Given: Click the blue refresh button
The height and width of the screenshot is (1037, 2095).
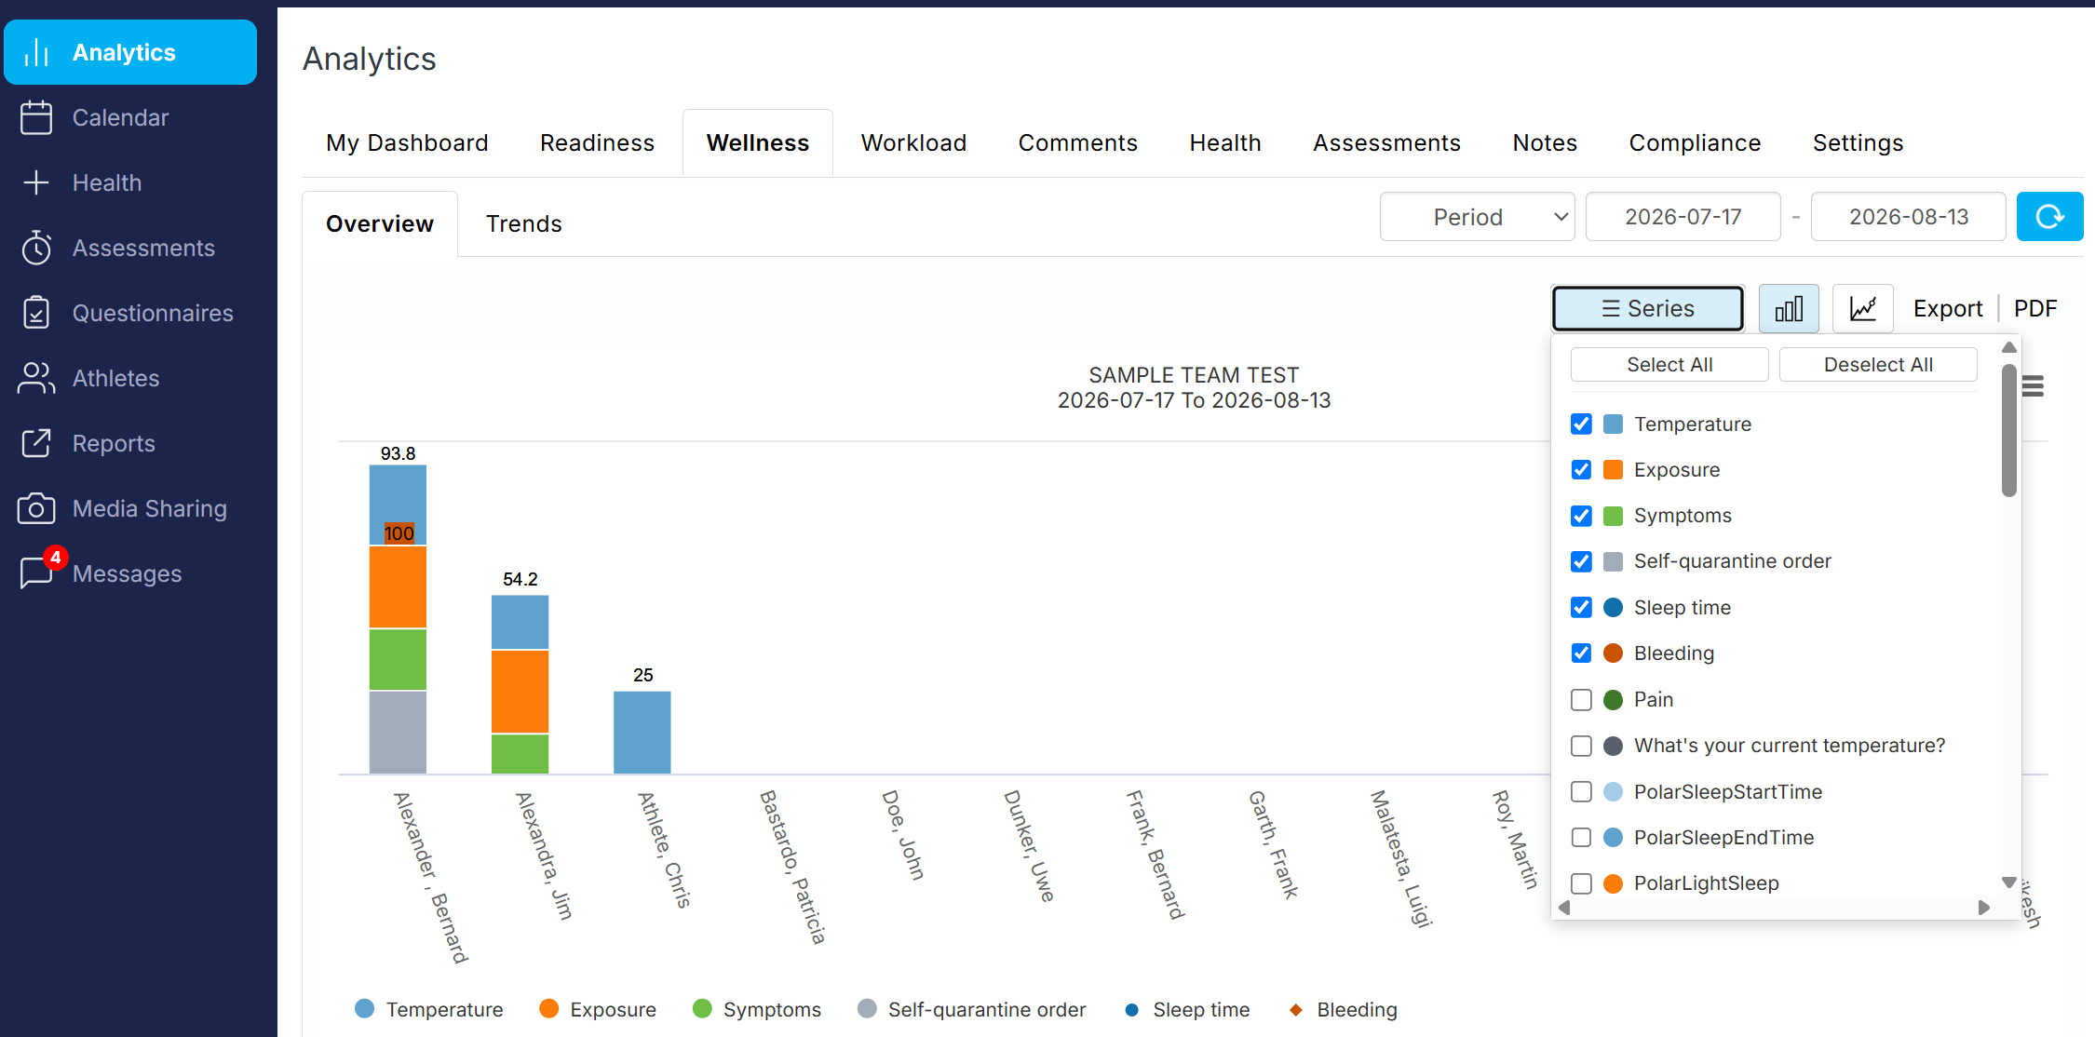Looking at the screenshot, I should pos(2049,217).
